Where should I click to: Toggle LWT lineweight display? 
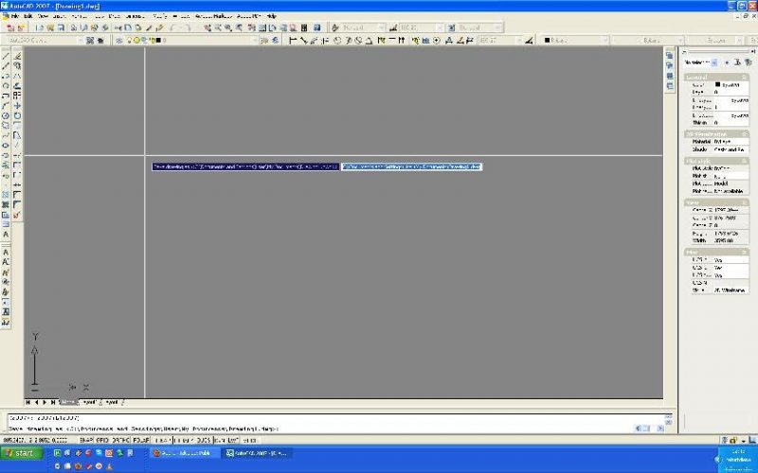(233, 440)
